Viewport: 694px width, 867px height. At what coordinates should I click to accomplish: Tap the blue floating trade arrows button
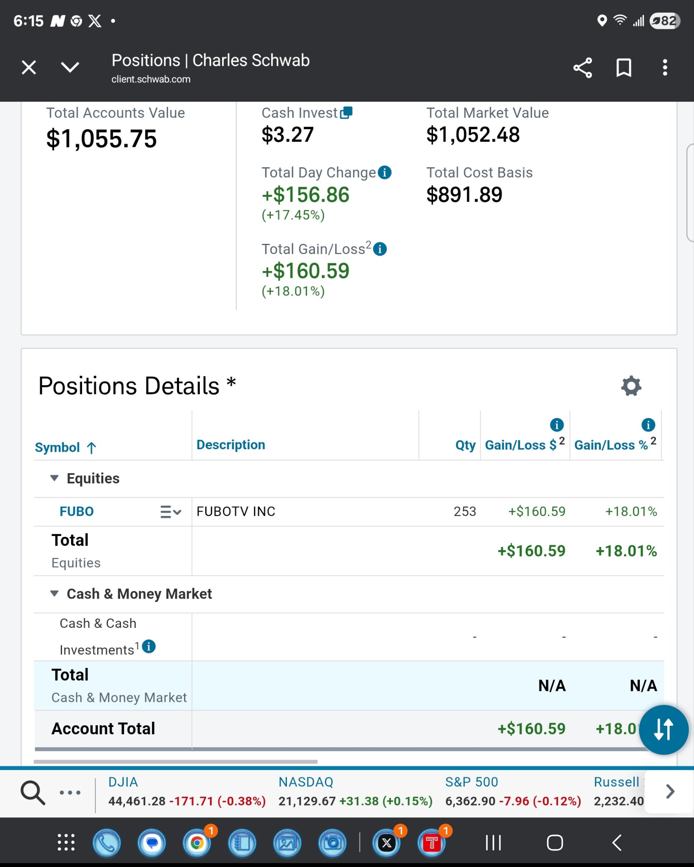[x=664, y=729]
